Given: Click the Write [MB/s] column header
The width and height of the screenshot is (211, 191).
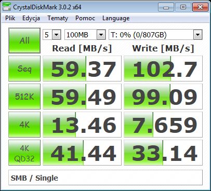Looking at the screenshot, I should click(x=163, y=48).
